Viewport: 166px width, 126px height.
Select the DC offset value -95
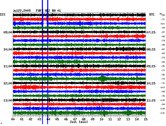coord(163,45)
